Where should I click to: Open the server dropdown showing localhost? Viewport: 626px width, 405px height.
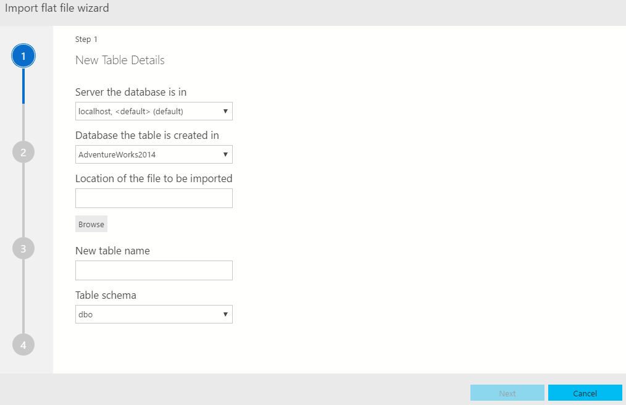[154, 111]
